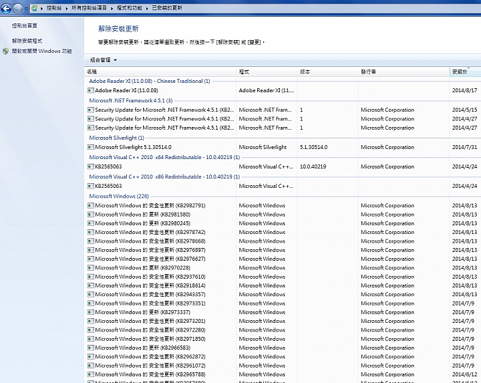This screenshot has width=481, height=383.
Task: Click icon of update KB2973337
Action: (x=91, y=312)
